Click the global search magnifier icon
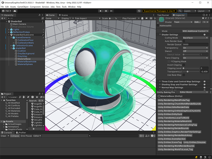 180,11
